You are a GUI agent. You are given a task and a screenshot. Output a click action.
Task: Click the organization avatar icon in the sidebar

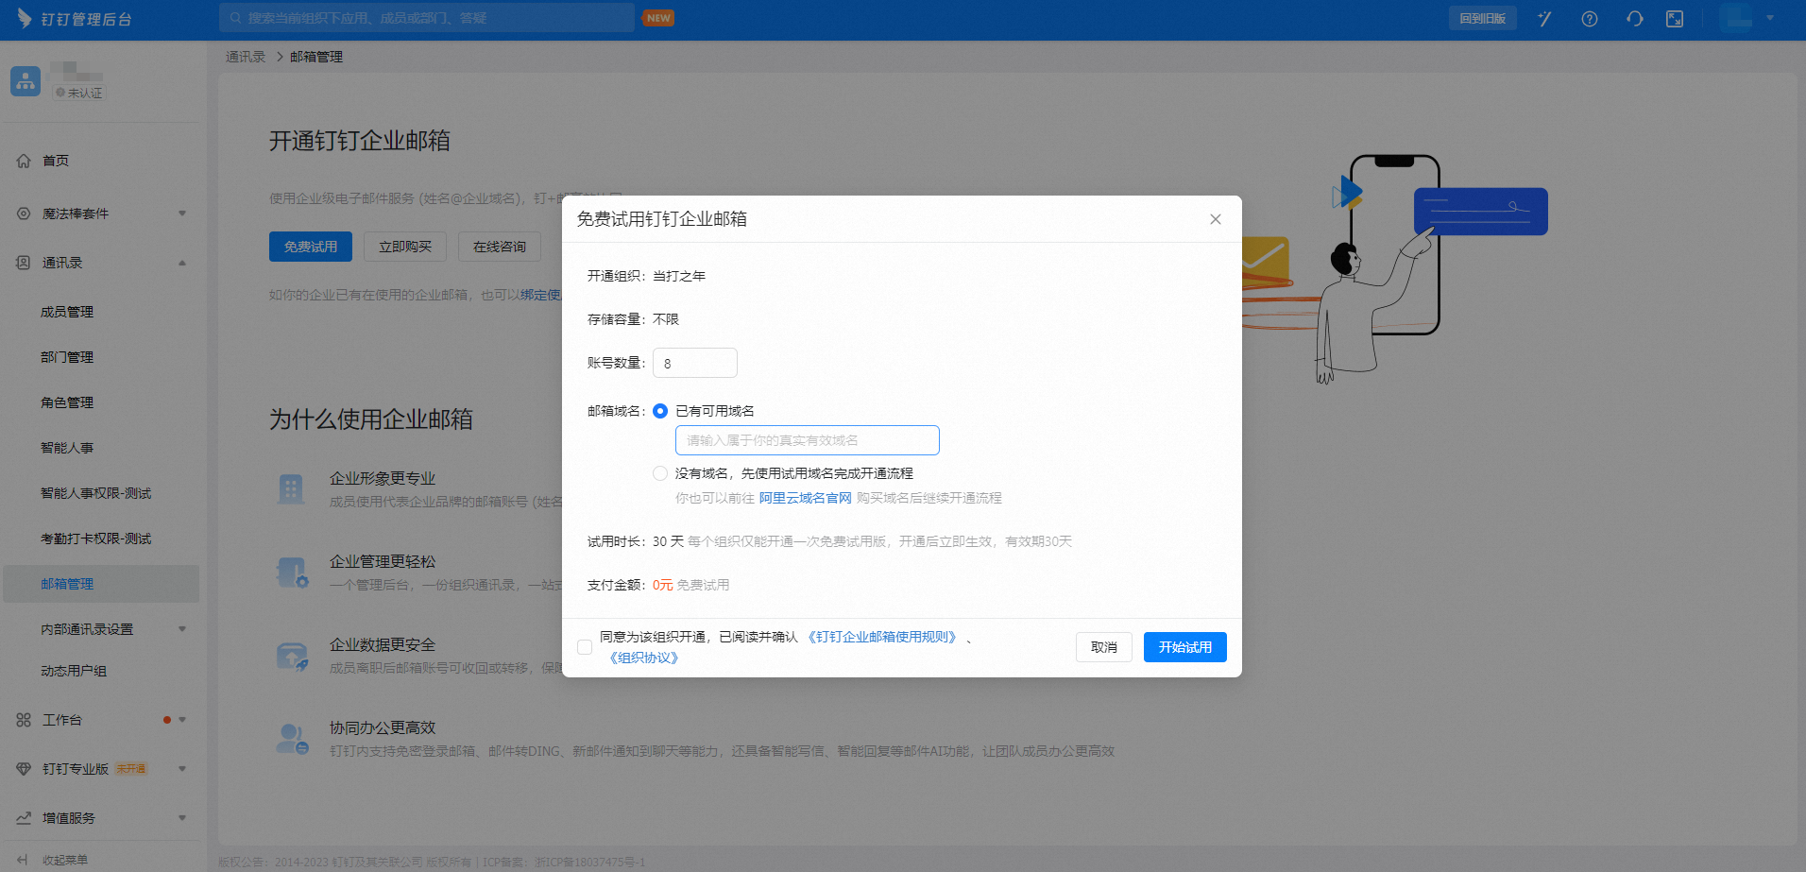(26, 81)
